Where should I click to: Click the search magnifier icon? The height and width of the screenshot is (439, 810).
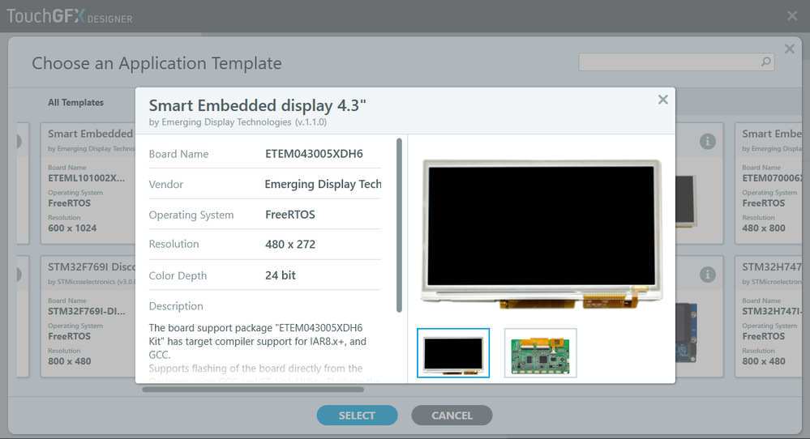click(x=766, y=62)
